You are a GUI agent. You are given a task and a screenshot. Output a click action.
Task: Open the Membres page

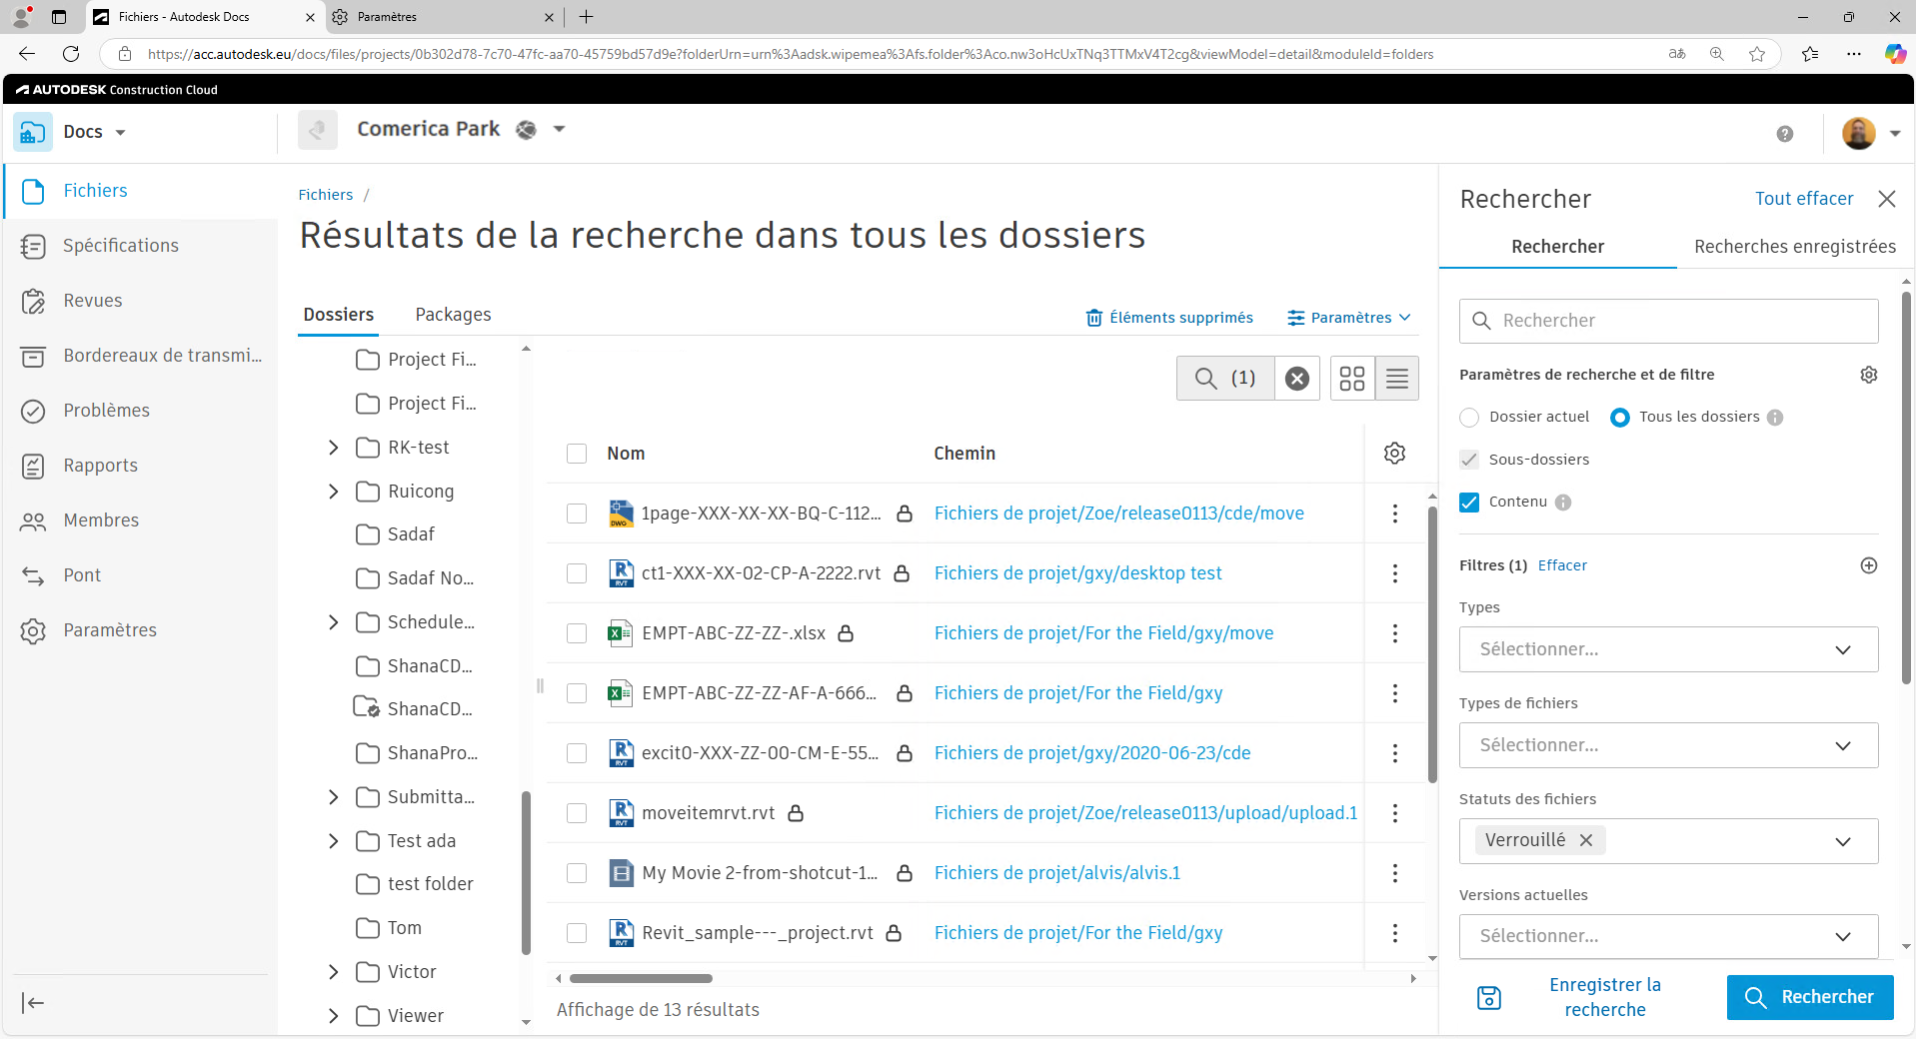pyautogui.click(x=100, y=519)
